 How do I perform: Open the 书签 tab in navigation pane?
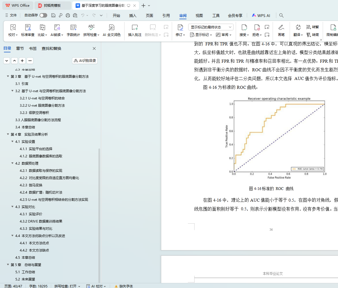tap(33, 48)
